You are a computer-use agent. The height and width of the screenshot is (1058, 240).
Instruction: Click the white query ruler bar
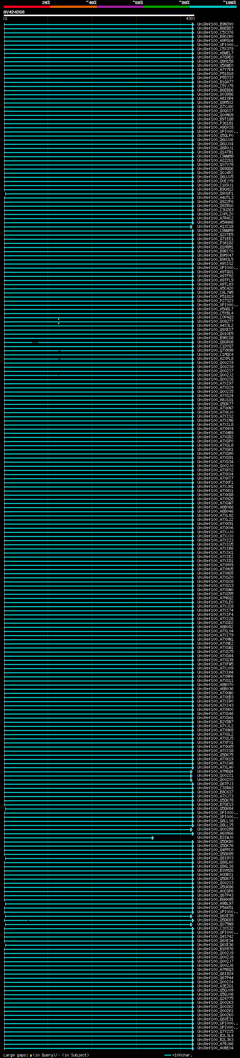coord(99,15)
